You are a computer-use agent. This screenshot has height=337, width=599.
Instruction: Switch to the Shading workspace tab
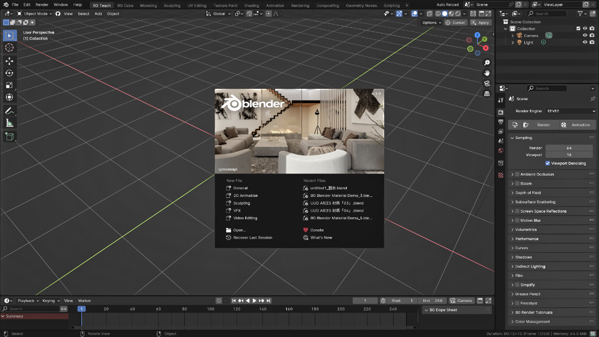251,6
